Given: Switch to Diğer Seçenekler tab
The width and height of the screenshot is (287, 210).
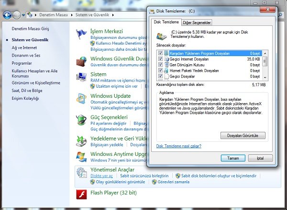Looking at the screenshot, I should 197,23.
